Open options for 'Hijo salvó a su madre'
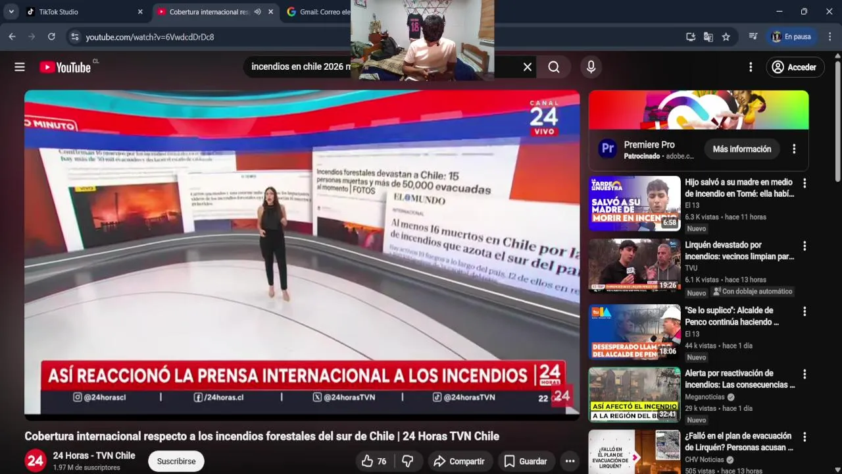Viewport: 842px width, 474px height. click(x=804, y=183)
